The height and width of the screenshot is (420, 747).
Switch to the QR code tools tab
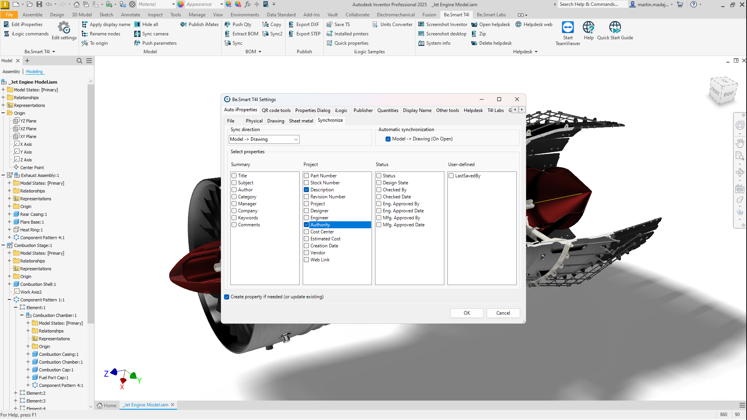pos(276,110)
